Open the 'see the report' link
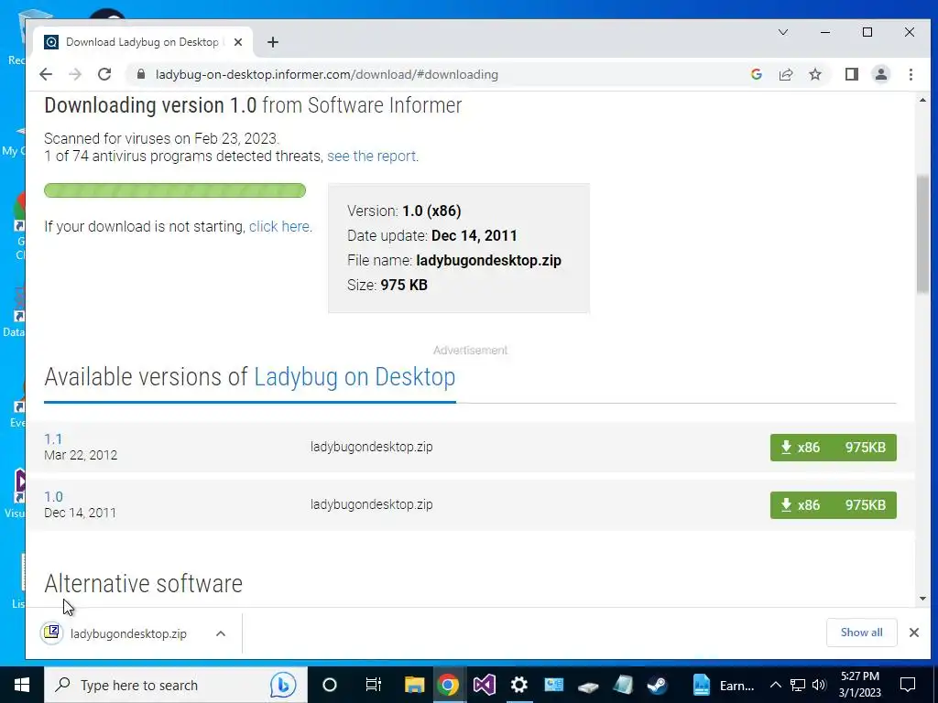Image resolution: width=938 pixels, height=703 pixels. click(372, 156)
